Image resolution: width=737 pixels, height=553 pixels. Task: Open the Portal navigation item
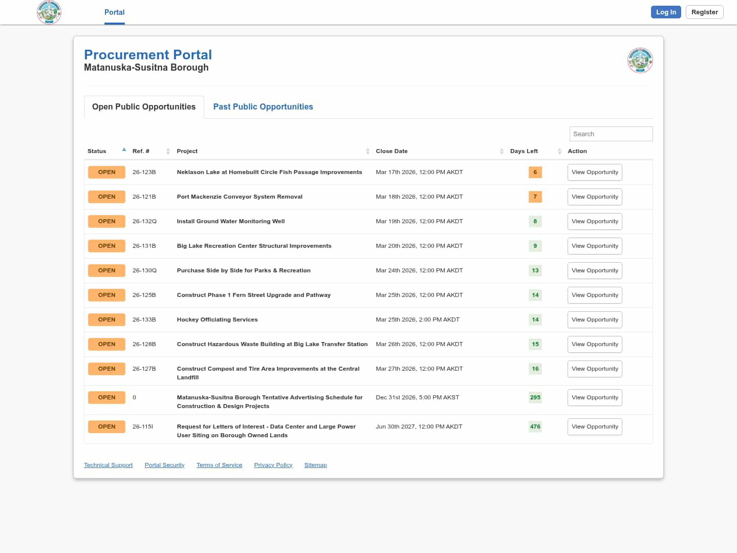(114, 12)
